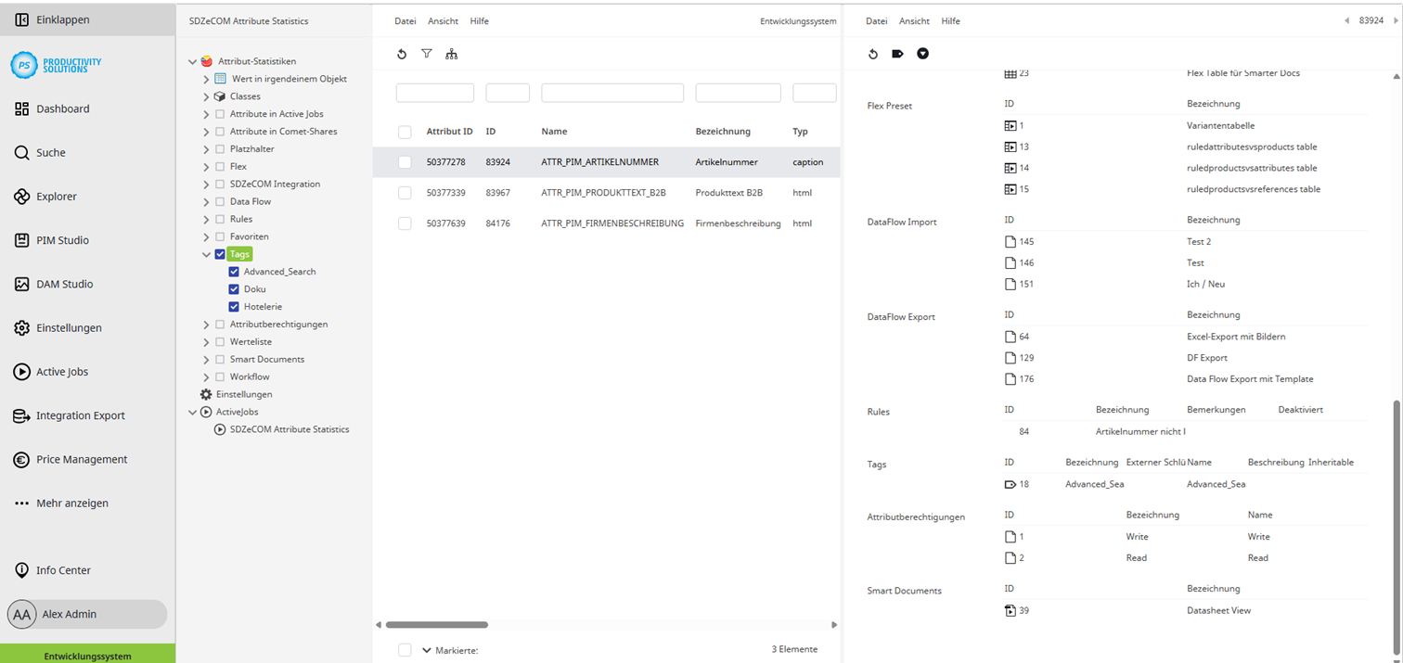Click the tag icon in the right panel toolbar

(x=897, y=54)
